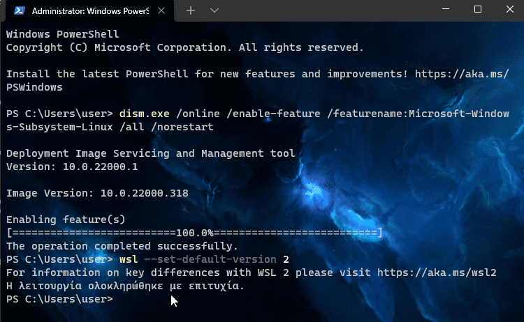Viewport: 524px width, 322px height.
Task: Open the https://aka.ms/wsl2 link
Action: click(x=437, y=273)
